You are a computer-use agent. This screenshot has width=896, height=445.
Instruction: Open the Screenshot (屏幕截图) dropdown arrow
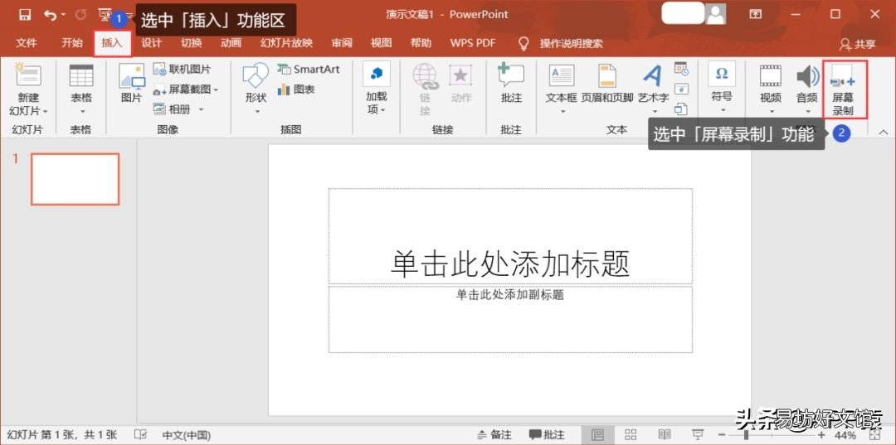click(216, 89)
